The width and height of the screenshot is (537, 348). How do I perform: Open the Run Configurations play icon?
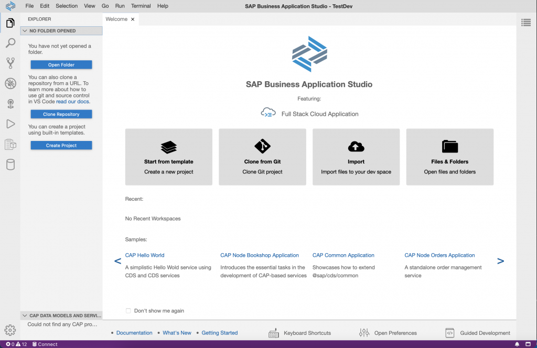pyautogui.click(x=10, y=124)
